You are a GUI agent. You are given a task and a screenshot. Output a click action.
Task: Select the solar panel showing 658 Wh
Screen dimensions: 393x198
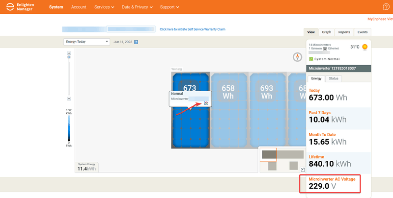[229, 110]
